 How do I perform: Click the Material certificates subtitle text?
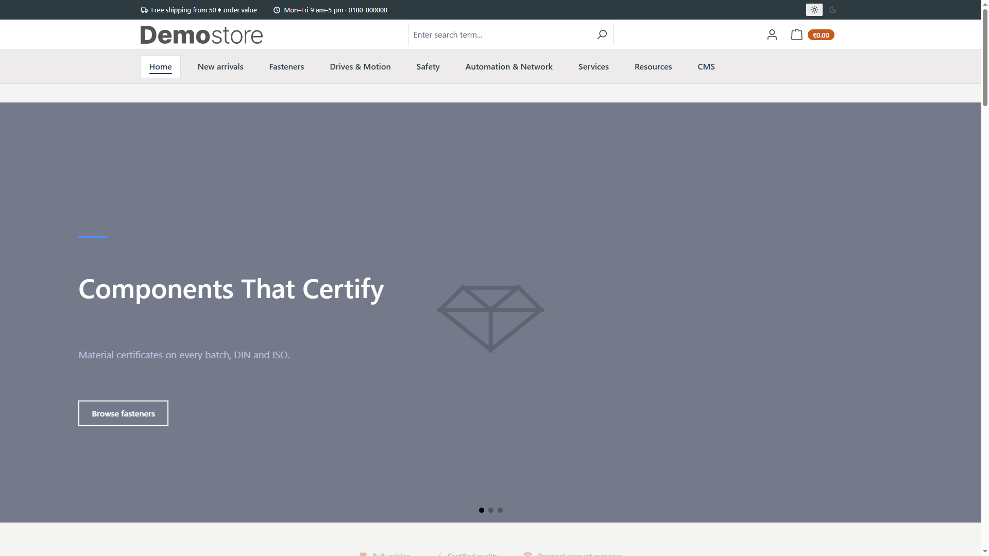click(184, 355)
